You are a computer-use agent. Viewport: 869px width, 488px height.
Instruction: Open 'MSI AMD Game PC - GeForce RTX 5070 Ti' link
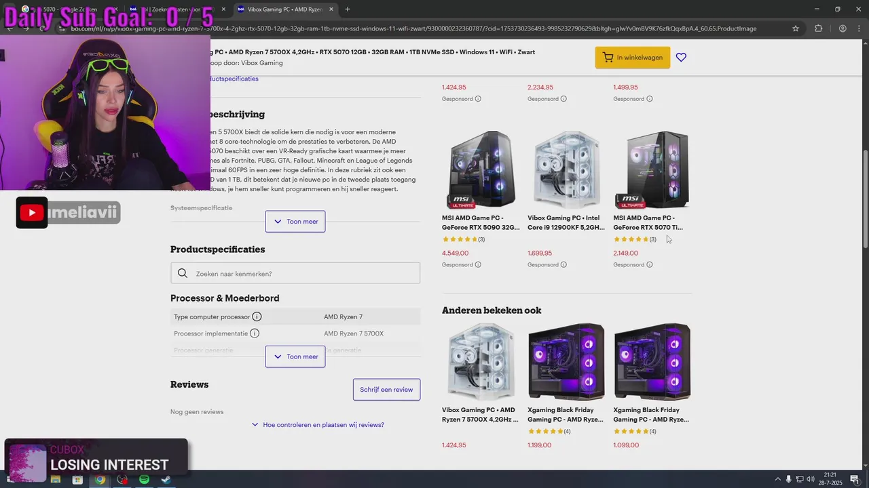point(648,222)
